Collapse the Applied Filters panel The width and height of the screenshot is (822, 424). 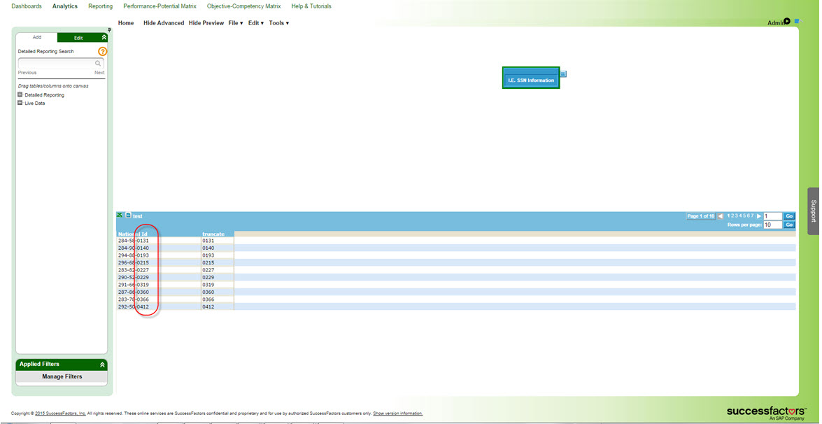point(102,365)
